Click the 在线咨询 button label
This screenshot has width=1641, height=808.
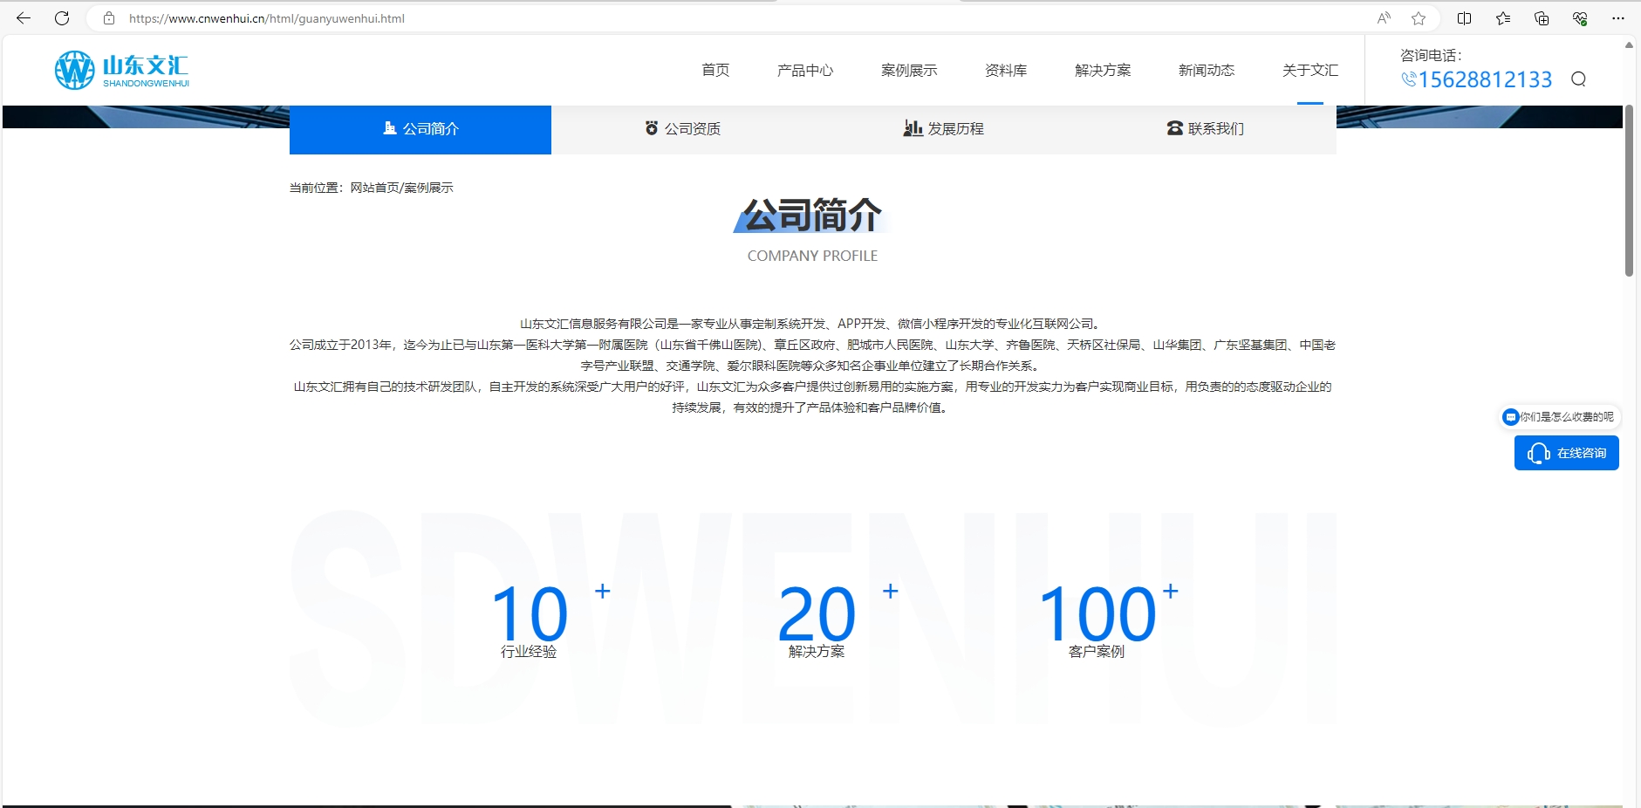point(1582,453)
